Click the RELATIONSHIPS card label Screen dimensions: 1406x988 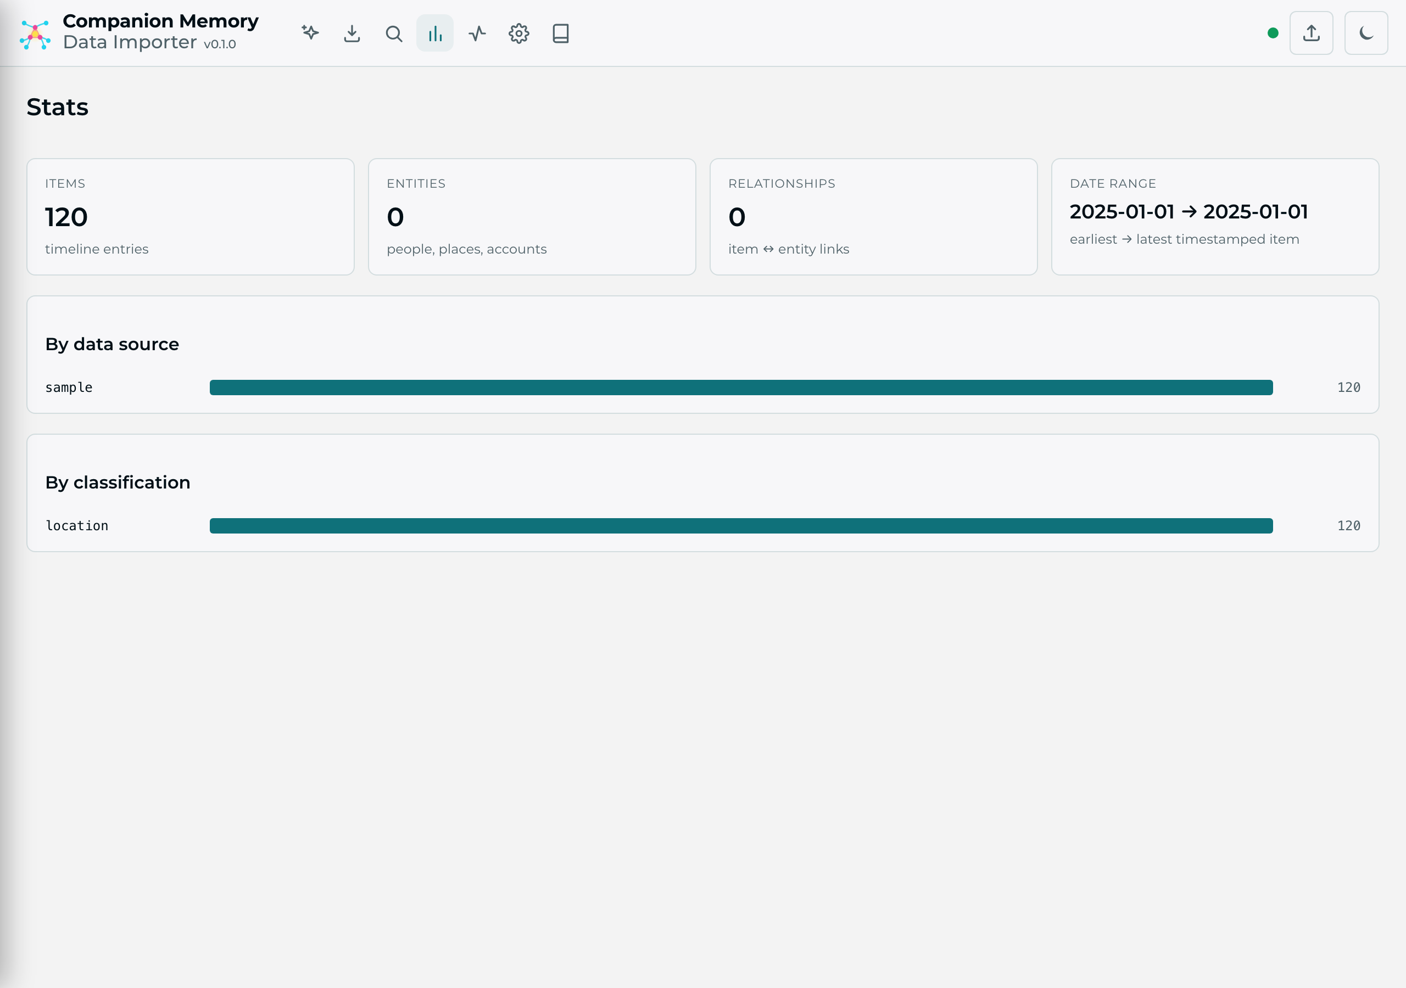782,184
